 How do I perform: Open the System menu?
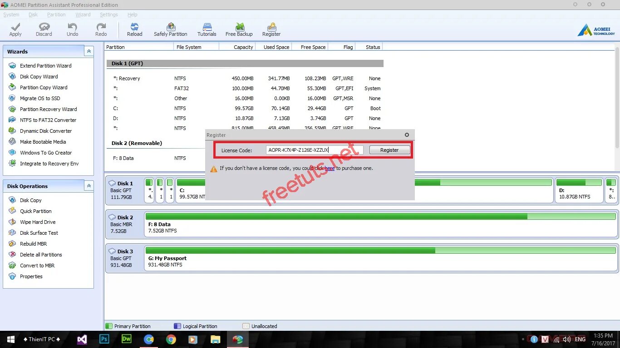(x=11, y=14)
